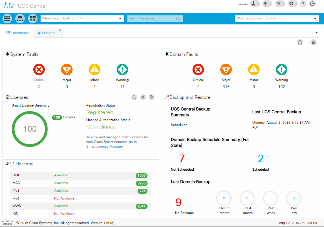Refresh the Licenses widget
324x227 pixels.
coord(134,97)
